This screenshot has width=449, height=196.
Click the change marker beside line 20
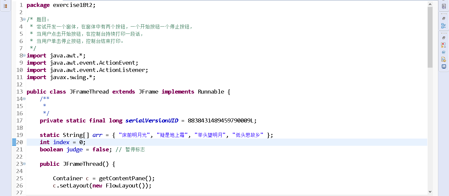click(x=14, y=142)
